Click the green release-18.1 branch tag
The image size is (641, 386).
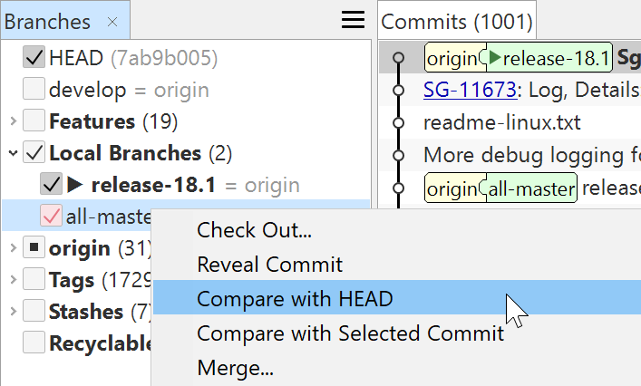point(549,59)
